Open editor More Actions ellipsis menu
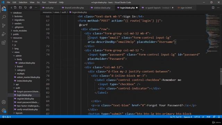 pyautogui.click(x=218, y=8)
